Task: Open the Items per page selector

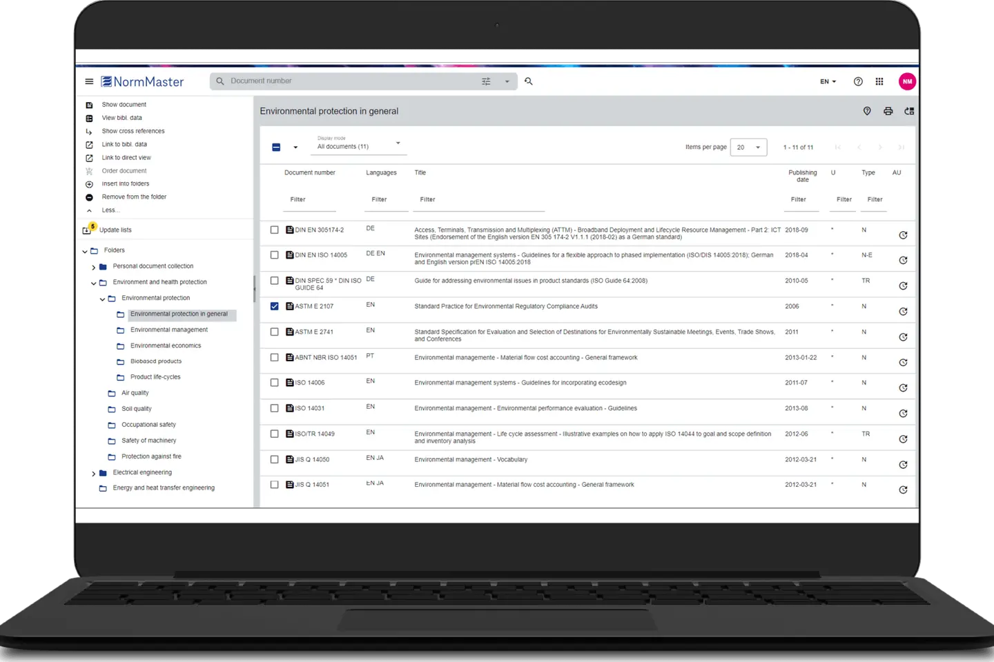Action: click(748, 147)
